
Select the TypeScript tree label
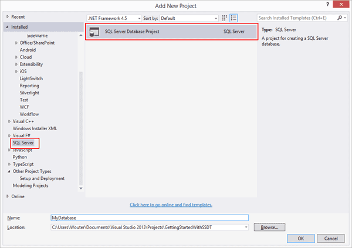(23, 164)
